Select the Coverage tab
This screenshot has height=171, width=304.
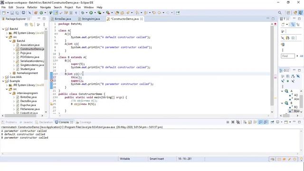coord(85,122)
